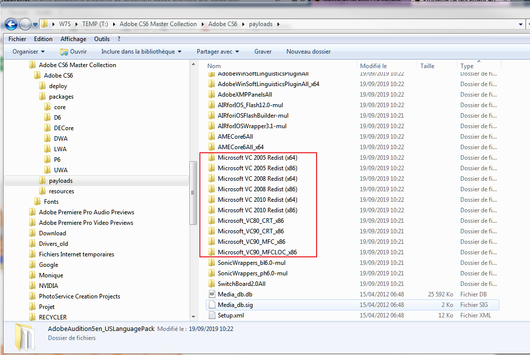Click the LWA folder icon in tree
The width and height of the screenshot is (530, 355).
[x=48, y=149]
